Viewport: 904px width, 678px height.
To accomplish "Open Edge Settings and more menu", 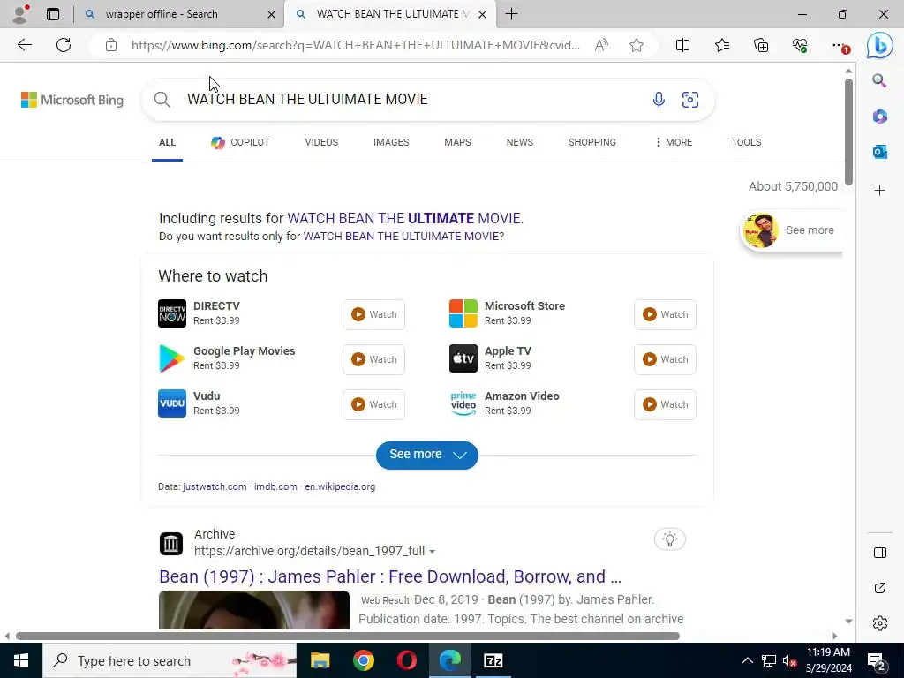I will point(840,45).
